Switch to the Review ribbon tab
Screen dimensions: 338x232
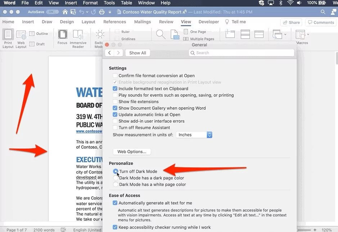tap(166, 22)
